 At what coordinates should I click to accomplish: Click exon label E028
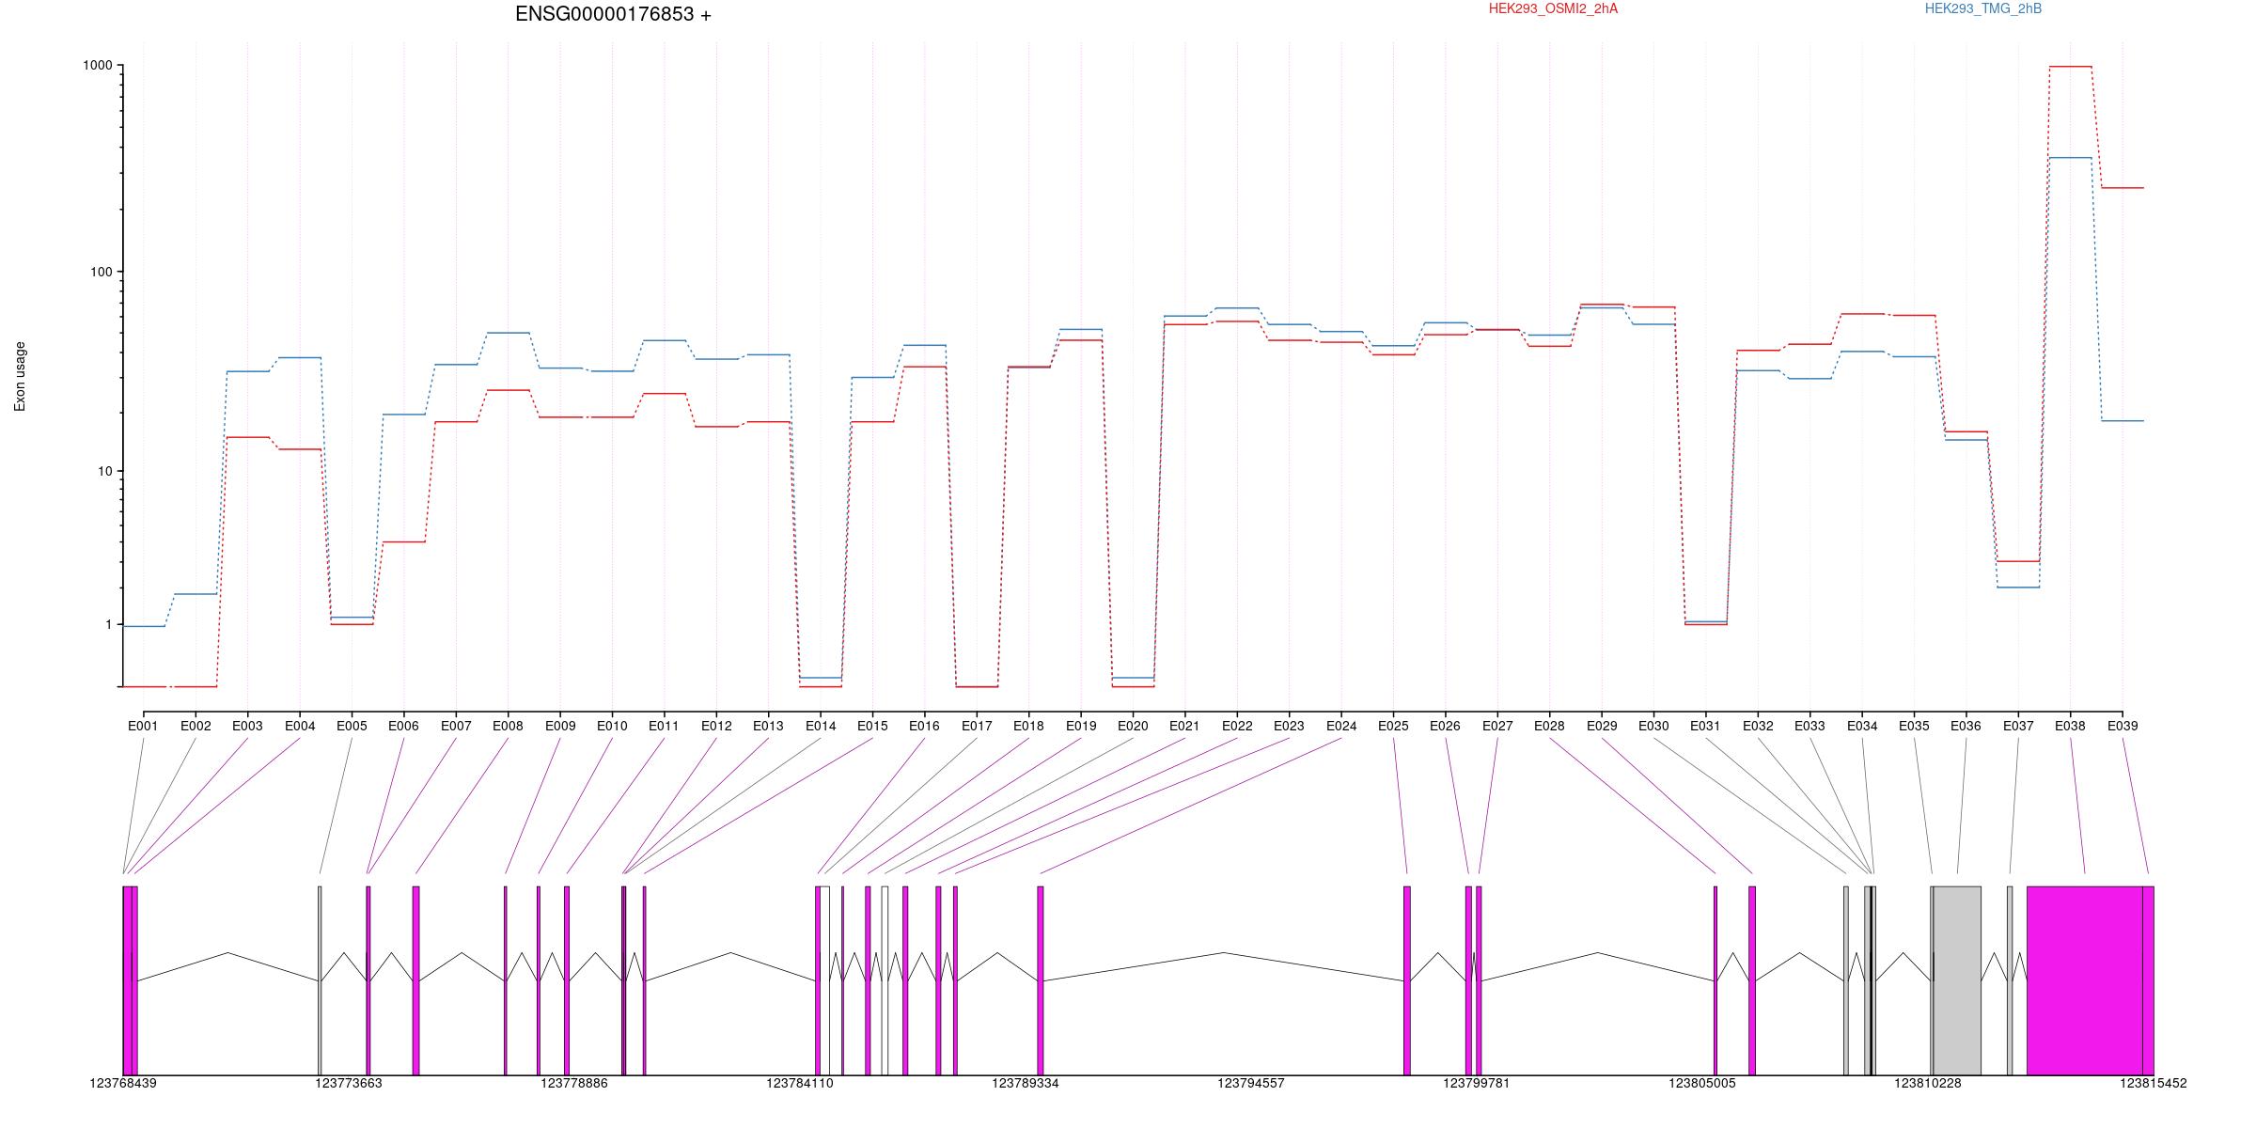(1549, 726)
